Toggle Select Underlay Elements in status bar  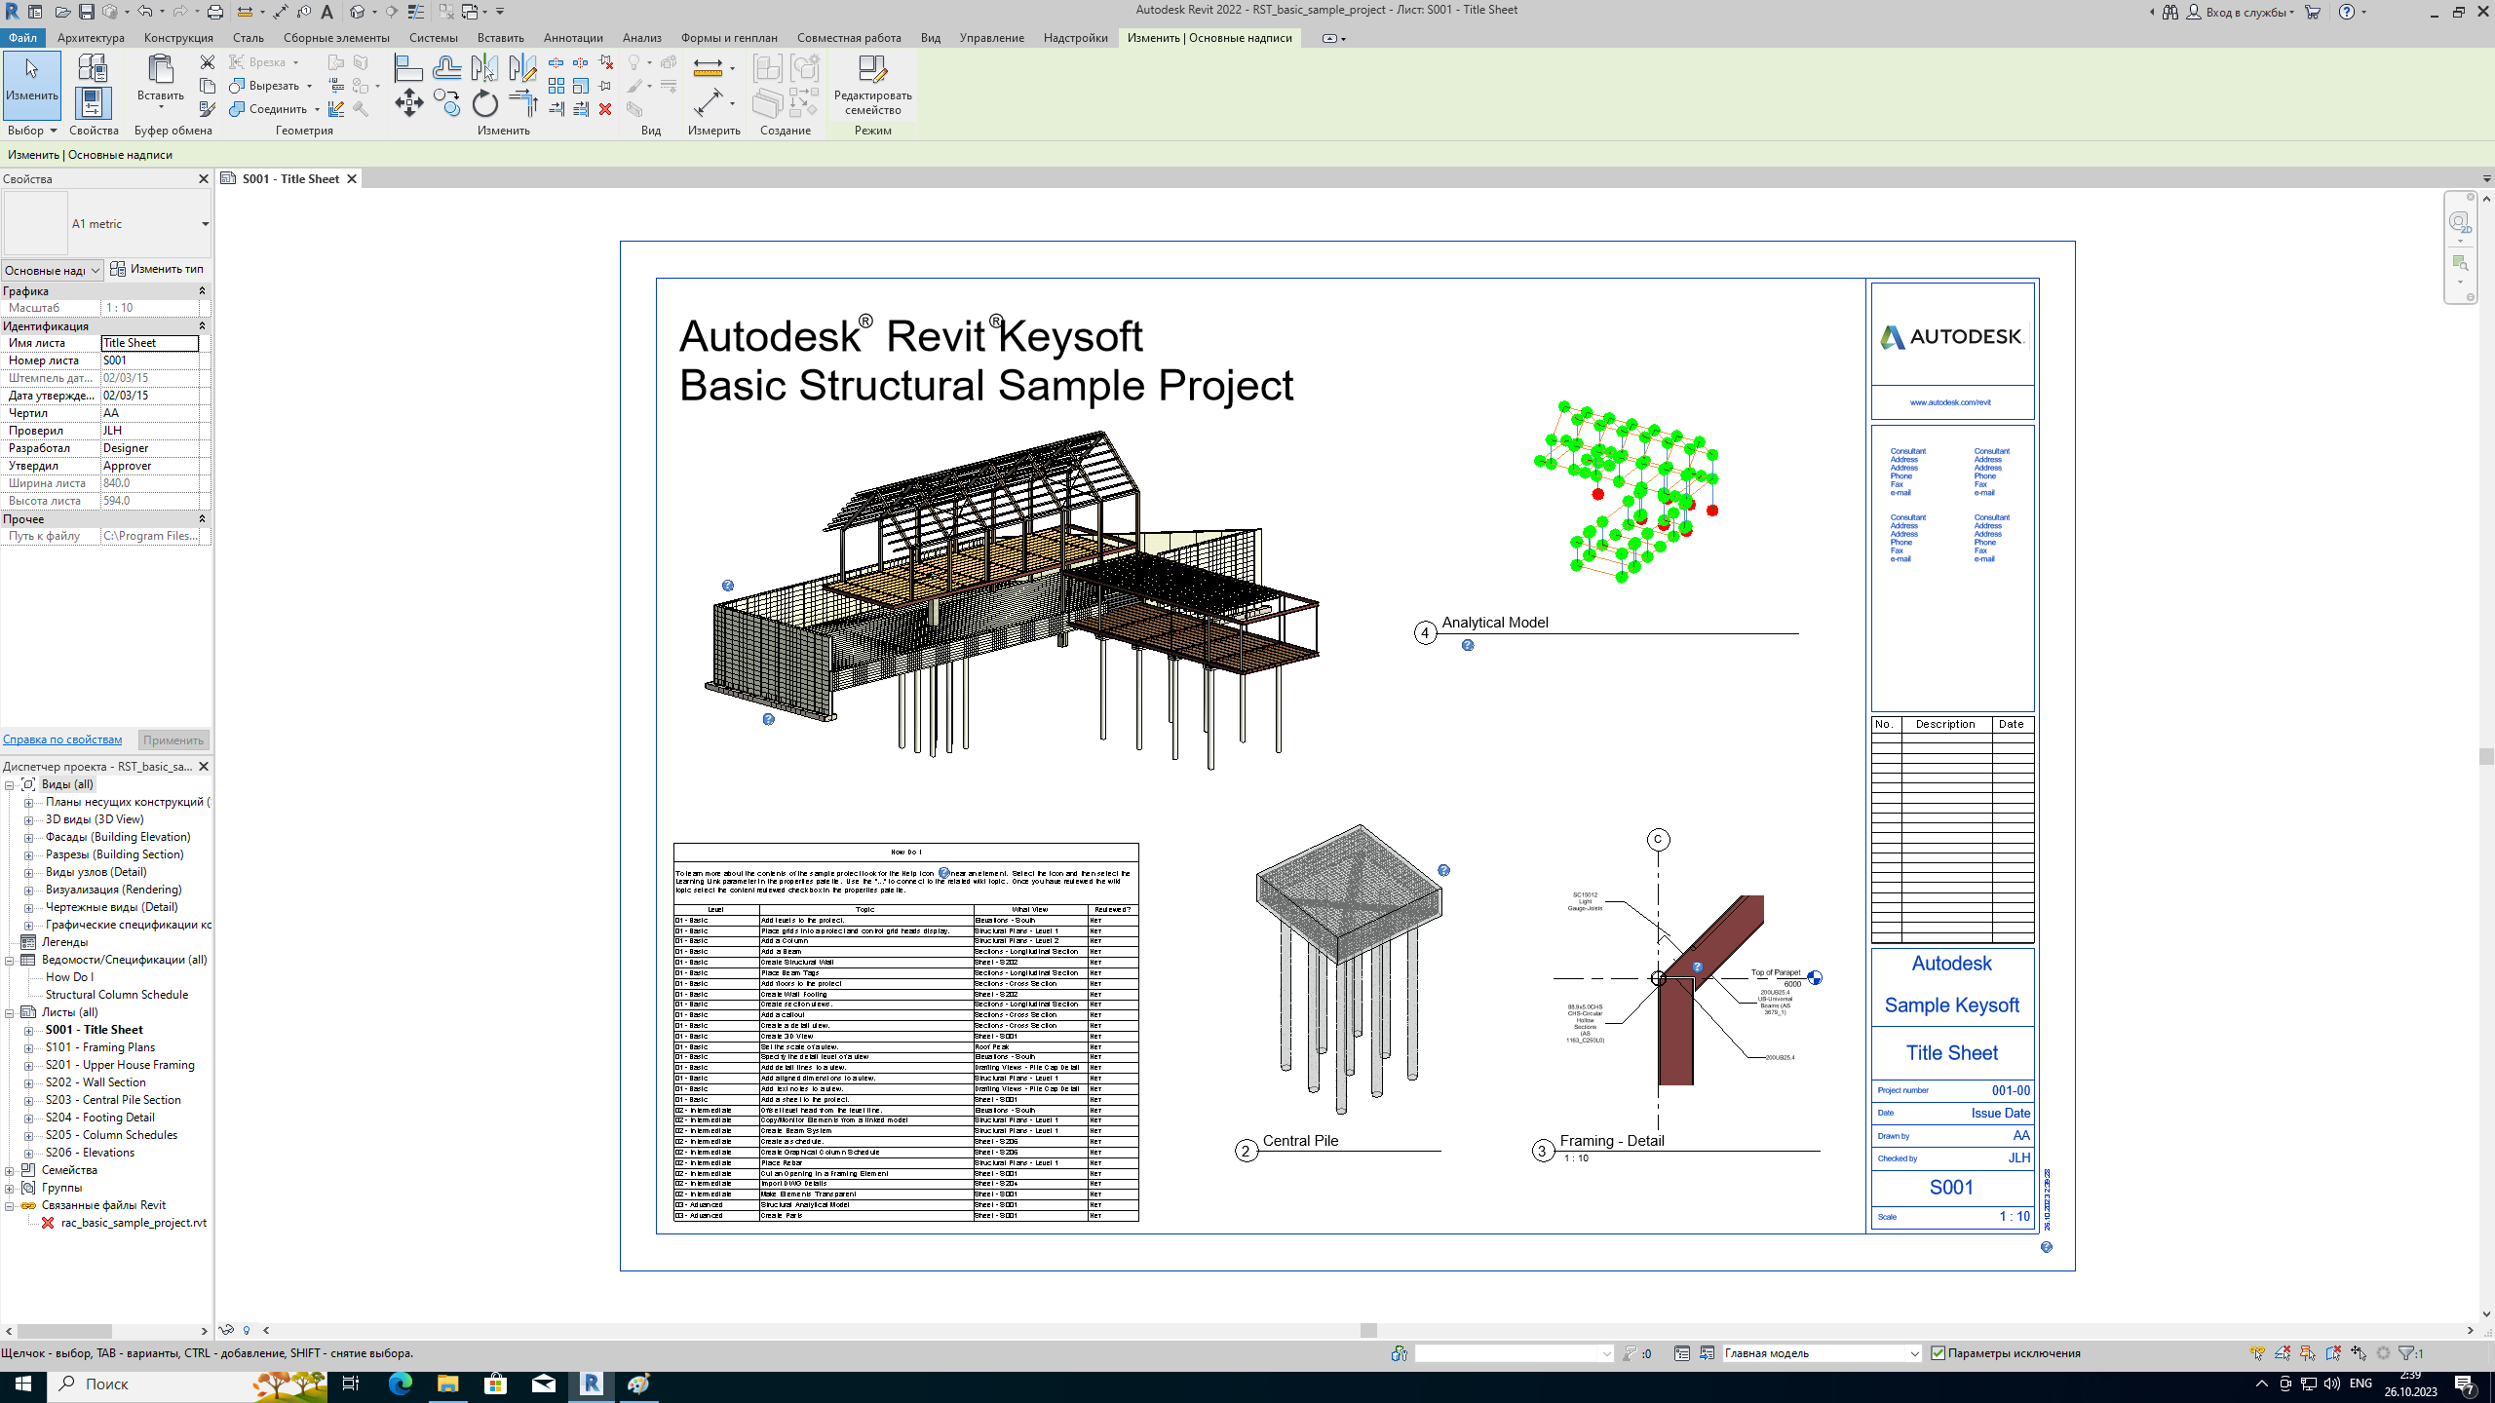pyautogui.click(x=2283, y=1353)
